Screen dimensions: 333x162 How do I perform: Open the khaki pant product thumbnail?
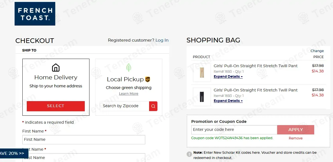(x=202, y=72)
